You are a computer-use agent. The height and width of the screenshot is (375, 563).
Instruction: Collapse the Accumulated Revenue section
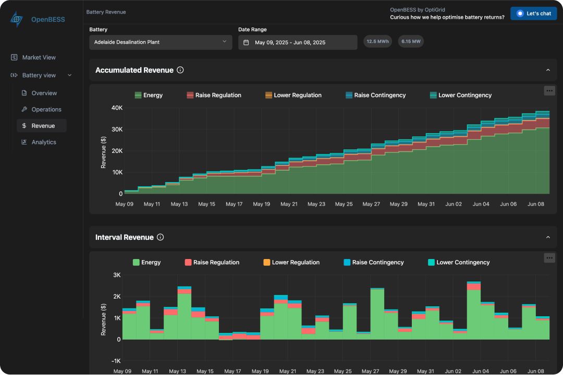pos(548,69)
